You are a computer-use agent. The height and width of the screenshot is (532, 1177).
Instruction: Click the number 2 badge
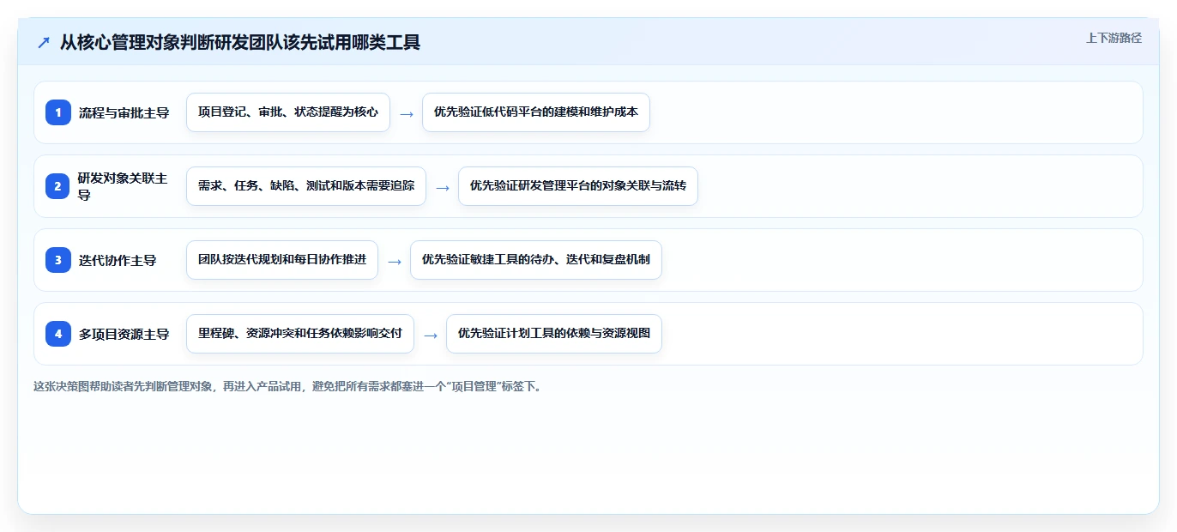[58, 186]
